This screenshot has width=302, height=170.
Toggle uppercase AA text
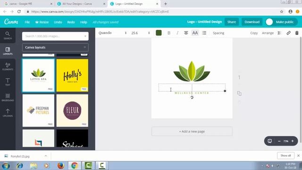tap(195, 33)
